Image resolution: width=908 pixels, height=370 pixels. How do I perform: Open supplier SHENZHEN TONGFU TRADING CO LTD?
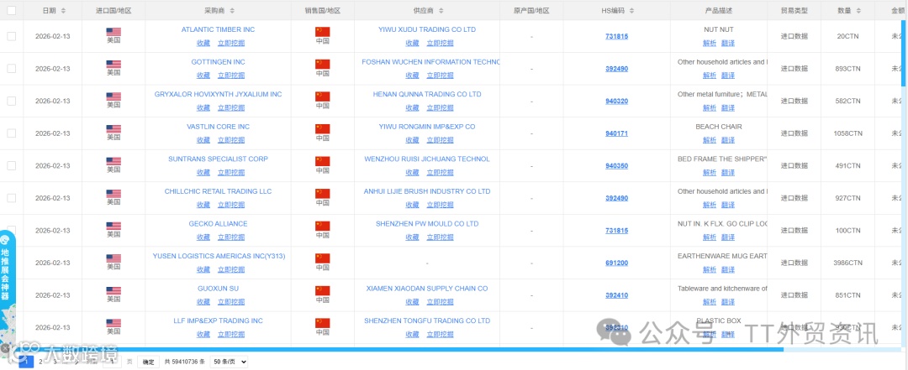427,320
